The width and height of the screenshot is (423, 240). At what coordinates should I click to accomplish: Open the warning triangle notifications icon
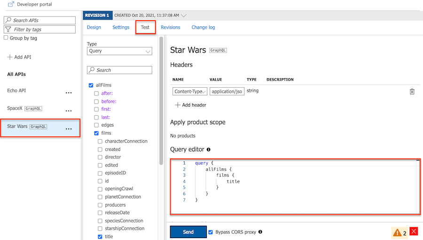pos(397,232)
